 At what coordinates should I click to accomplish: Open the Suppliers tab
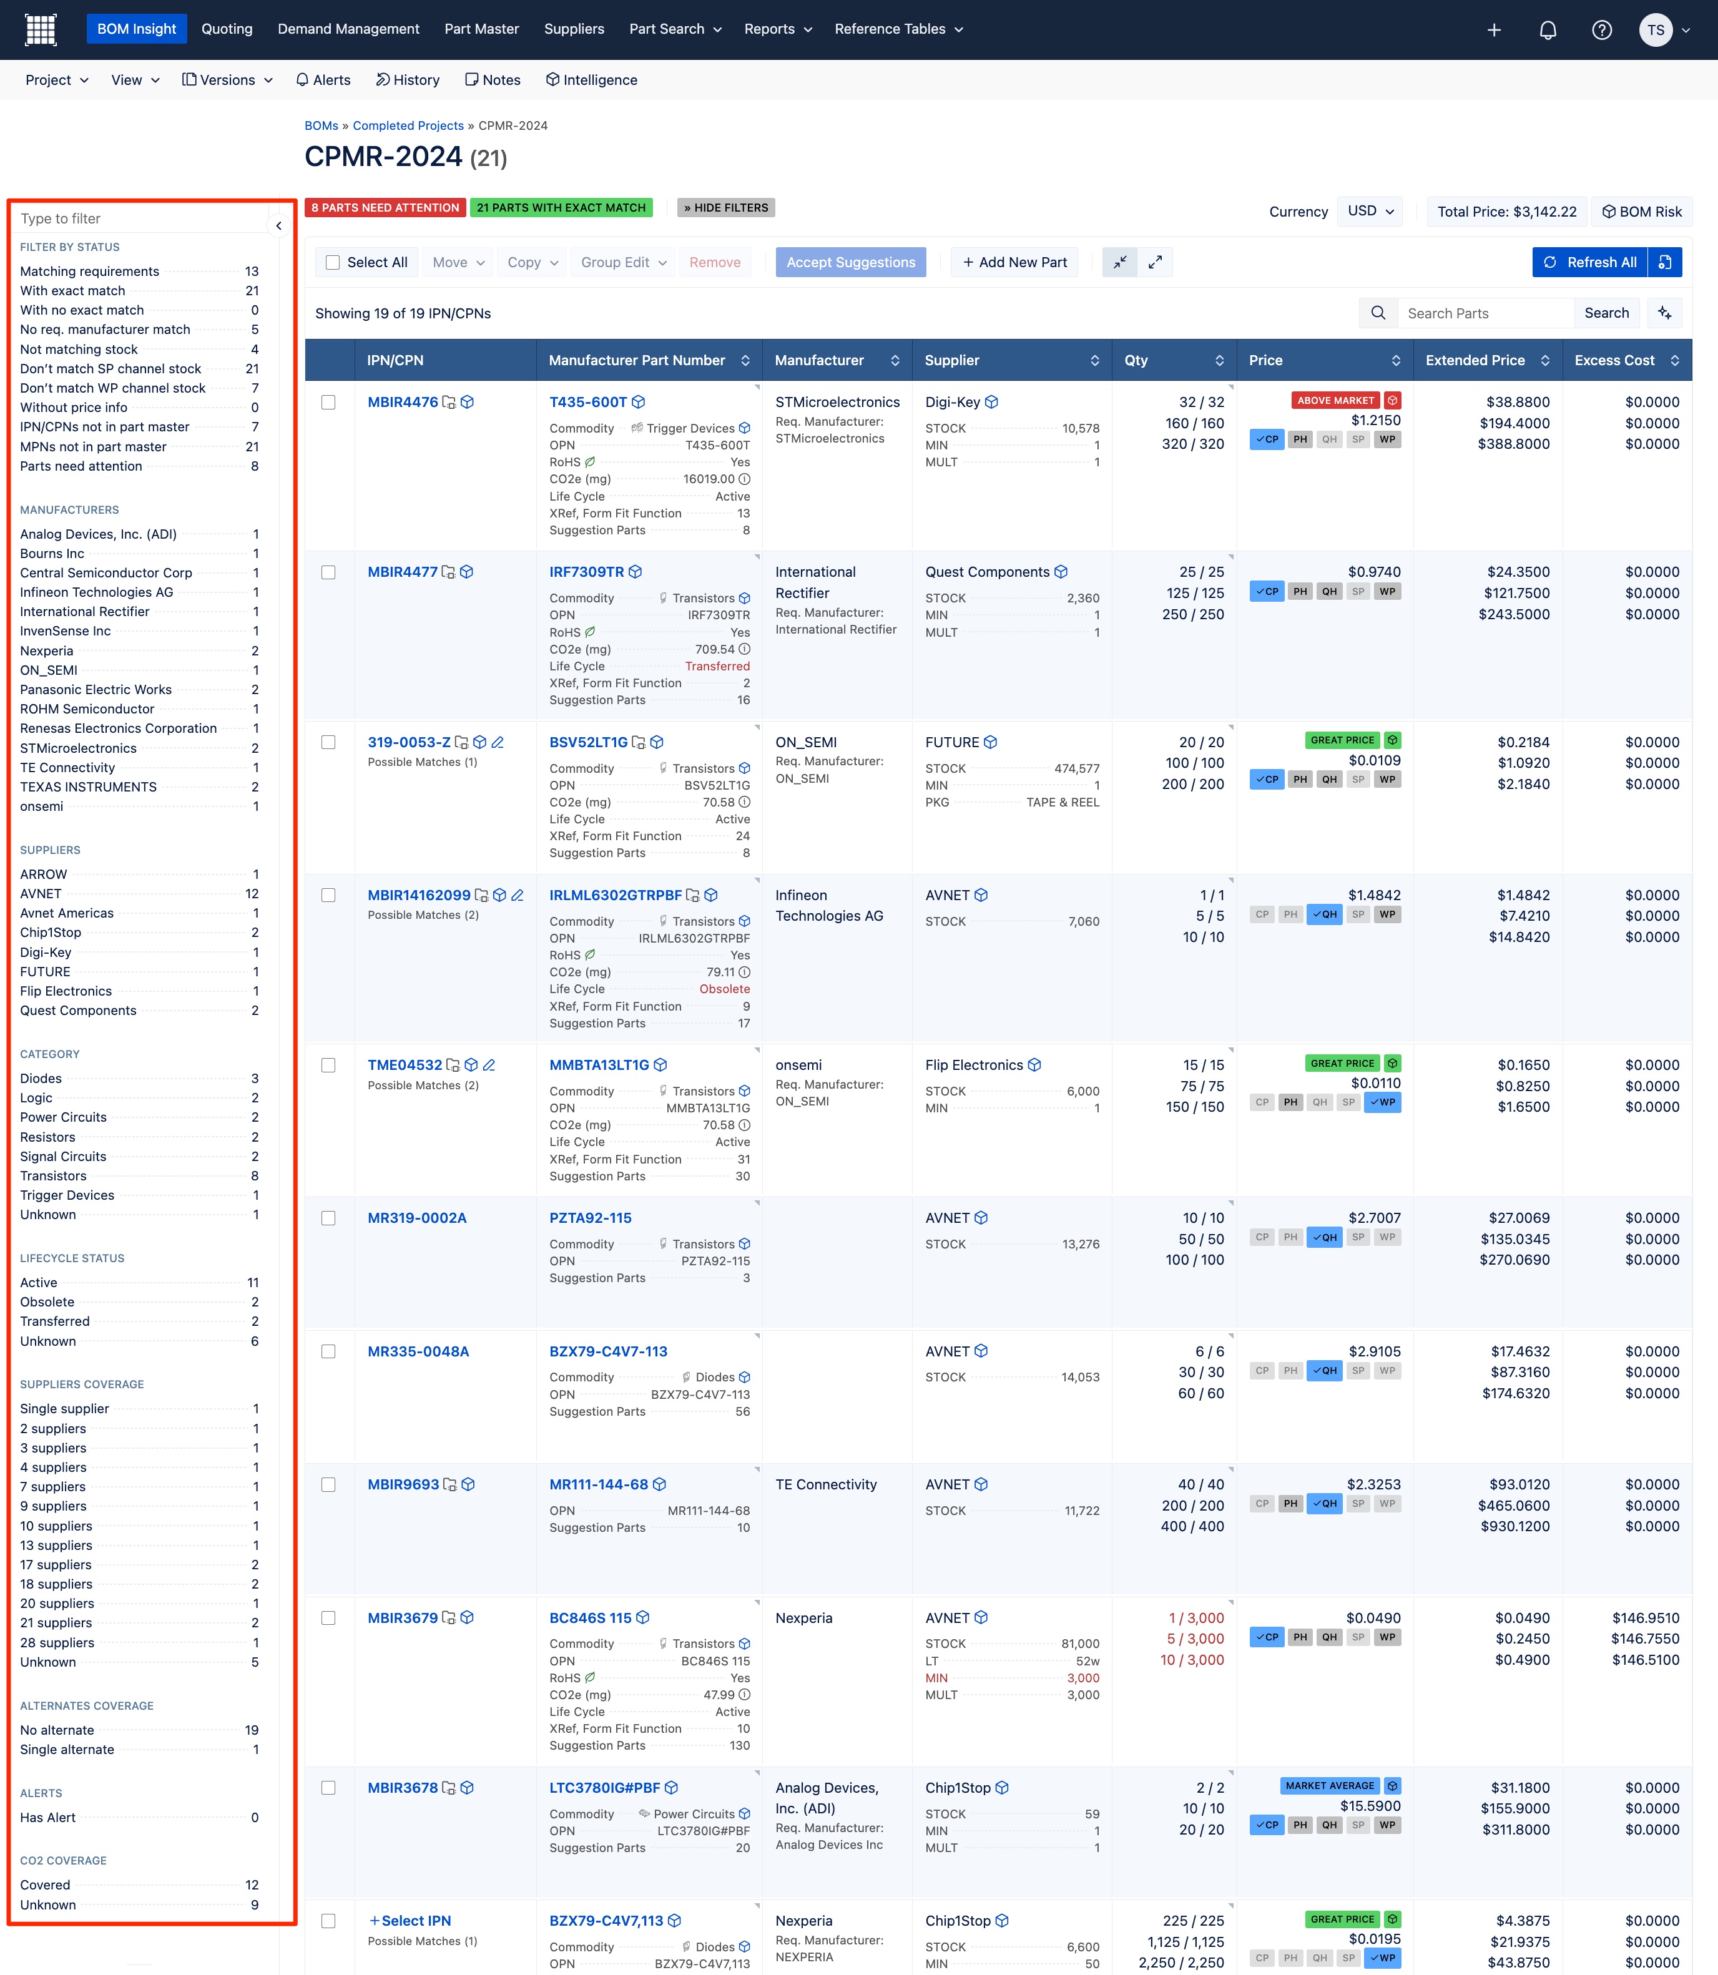(573, 29)
